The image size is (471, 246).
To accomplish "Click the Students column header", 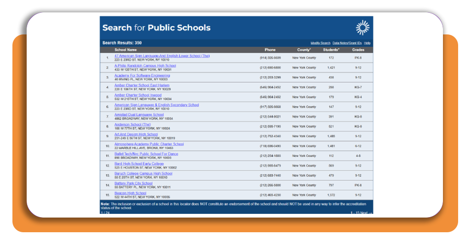I will pos(331,50).
